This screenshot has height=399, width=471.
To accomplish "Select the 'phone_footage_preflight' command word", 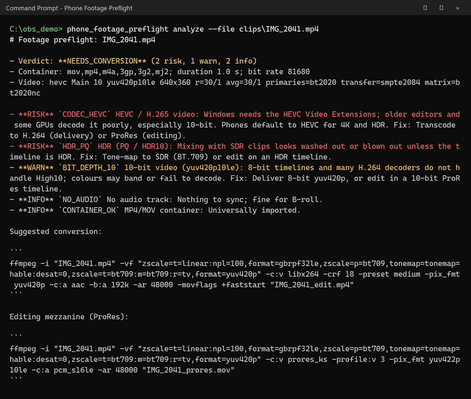I will coord(118,29).
